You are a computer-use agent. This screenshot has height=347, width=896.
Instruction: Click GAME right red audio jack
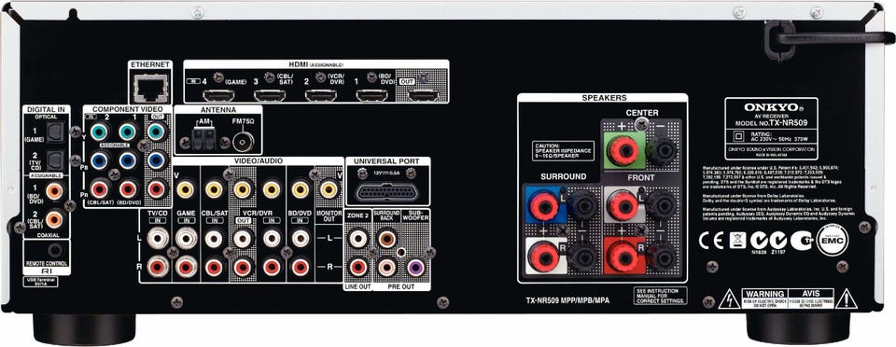[186, 267]
